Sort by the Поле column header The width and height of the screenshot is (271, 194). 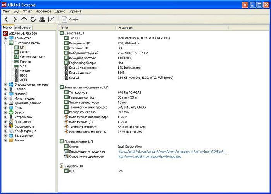(x=87, y=28)
